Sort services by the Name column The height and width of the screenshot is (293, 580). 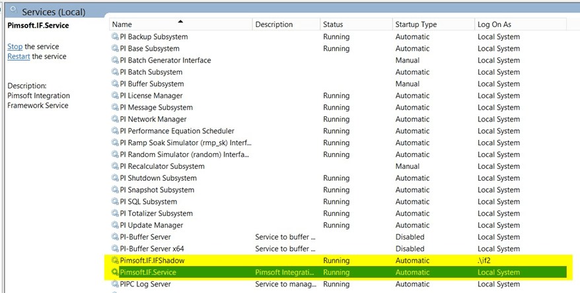(x=181, y=24)
